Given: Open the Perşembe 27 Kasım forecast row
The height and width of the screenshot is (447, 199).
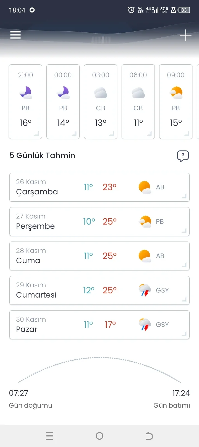Looking at the screenshot, I should coord(99,222).
